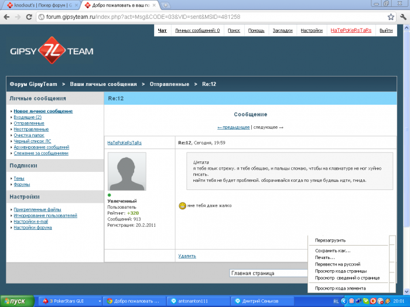Open Игнорирование пользователей link
This screenshot has width=410, height=307.
45,215
